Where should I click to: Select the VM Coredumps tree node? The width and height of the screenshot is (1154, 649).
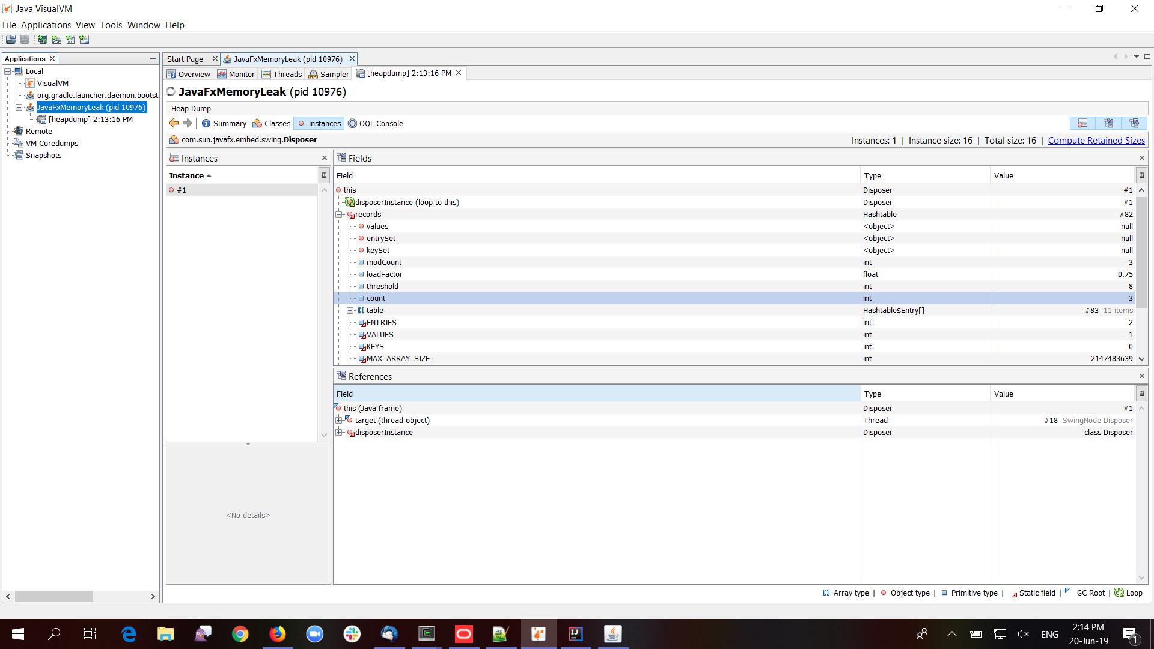52,143
